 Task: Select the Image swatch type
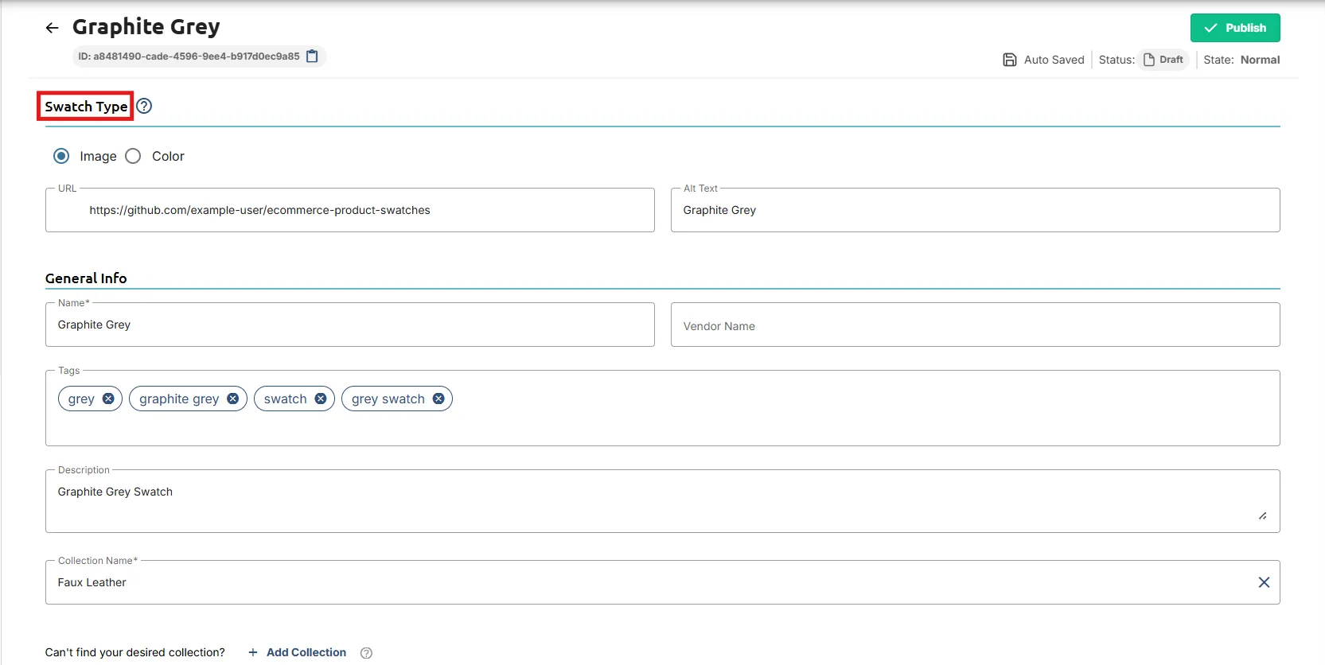[x=61, y=156]
